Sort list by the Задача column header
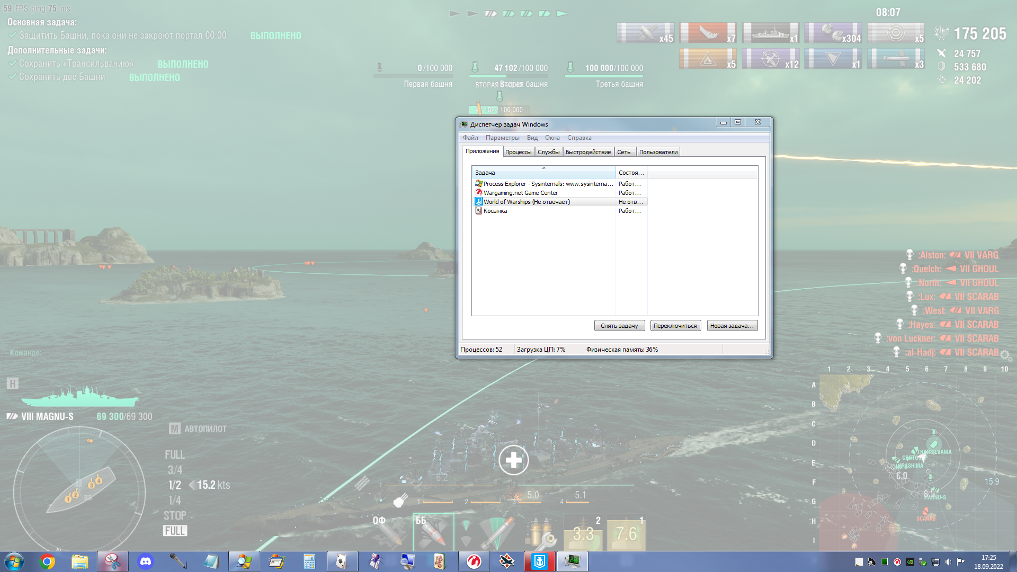 [x=543, y=173]
